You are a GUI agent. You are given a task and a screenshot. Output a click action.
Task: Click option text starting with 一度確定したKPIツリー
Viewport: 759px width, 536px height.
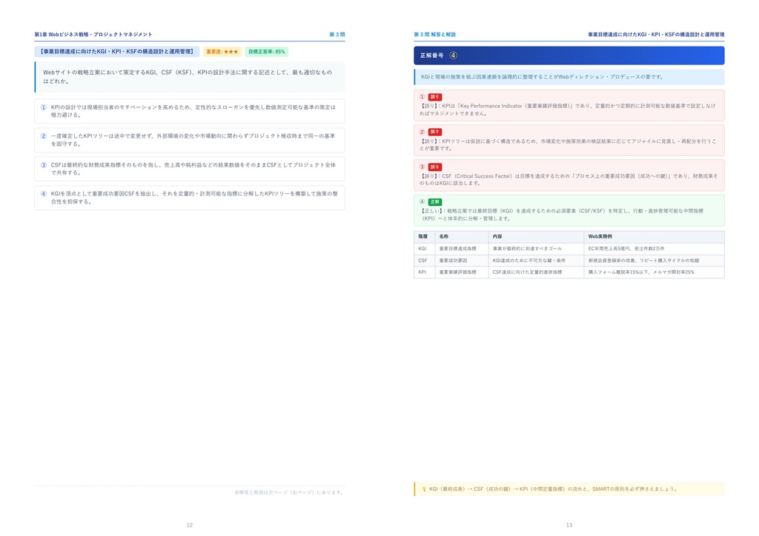click(x=193, y=140)
